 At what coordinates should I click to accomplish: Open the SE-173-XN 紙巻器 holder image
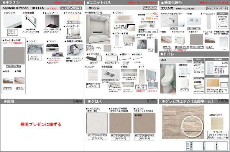coord(199,87)
